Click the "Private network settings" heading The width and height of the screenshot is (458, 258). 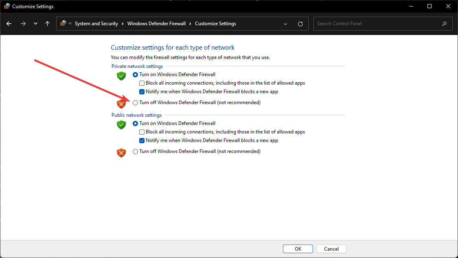pos(137,66)
